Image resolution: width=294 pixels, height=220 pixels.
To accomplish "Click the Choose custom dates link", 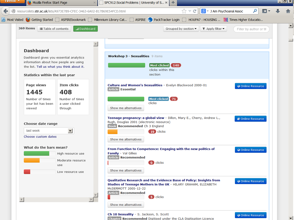I will (x=40, y=137).
